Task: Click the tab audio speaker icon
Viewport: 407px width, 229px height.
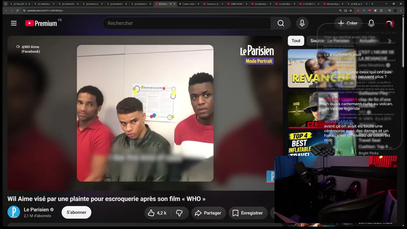Action: coord(171,4)
